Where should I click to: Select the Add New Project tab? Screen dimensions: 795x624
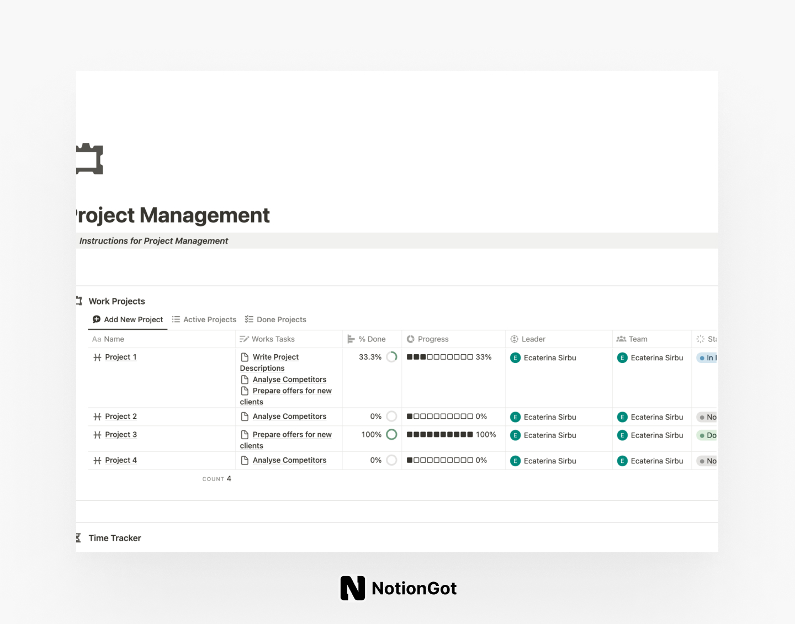[128, 319]
